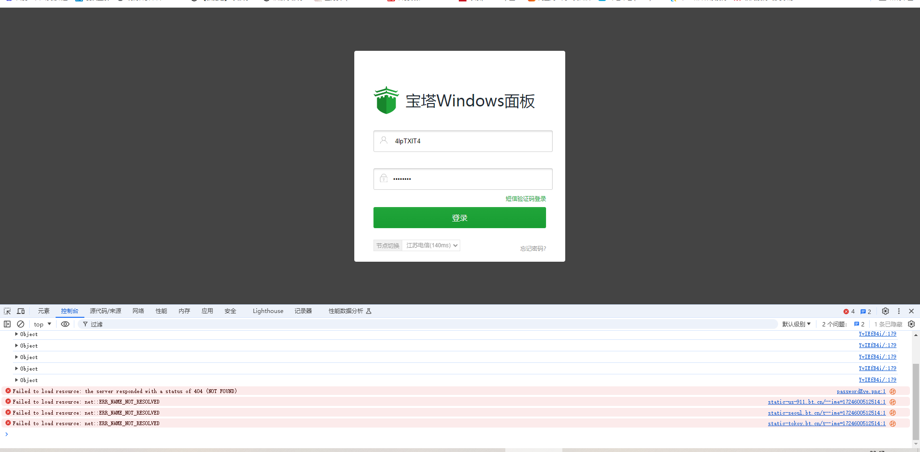Click the user icon in username field

pos(384,140)
